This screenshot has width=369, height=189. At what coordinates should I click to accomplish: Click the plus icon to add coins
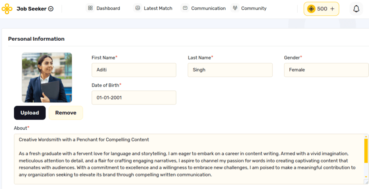332,9
